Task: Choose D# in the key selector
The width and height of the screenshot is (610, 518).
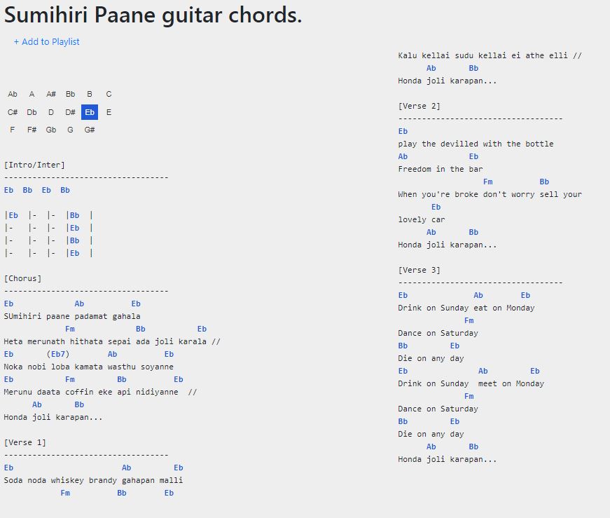Action: point(71,112)
